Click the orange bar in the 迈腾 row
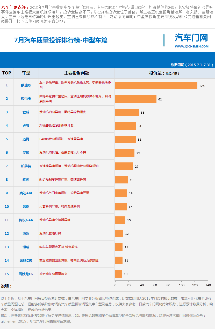This screenshot has height=329, width=215. pyautogui.click(x=126, y=139)
